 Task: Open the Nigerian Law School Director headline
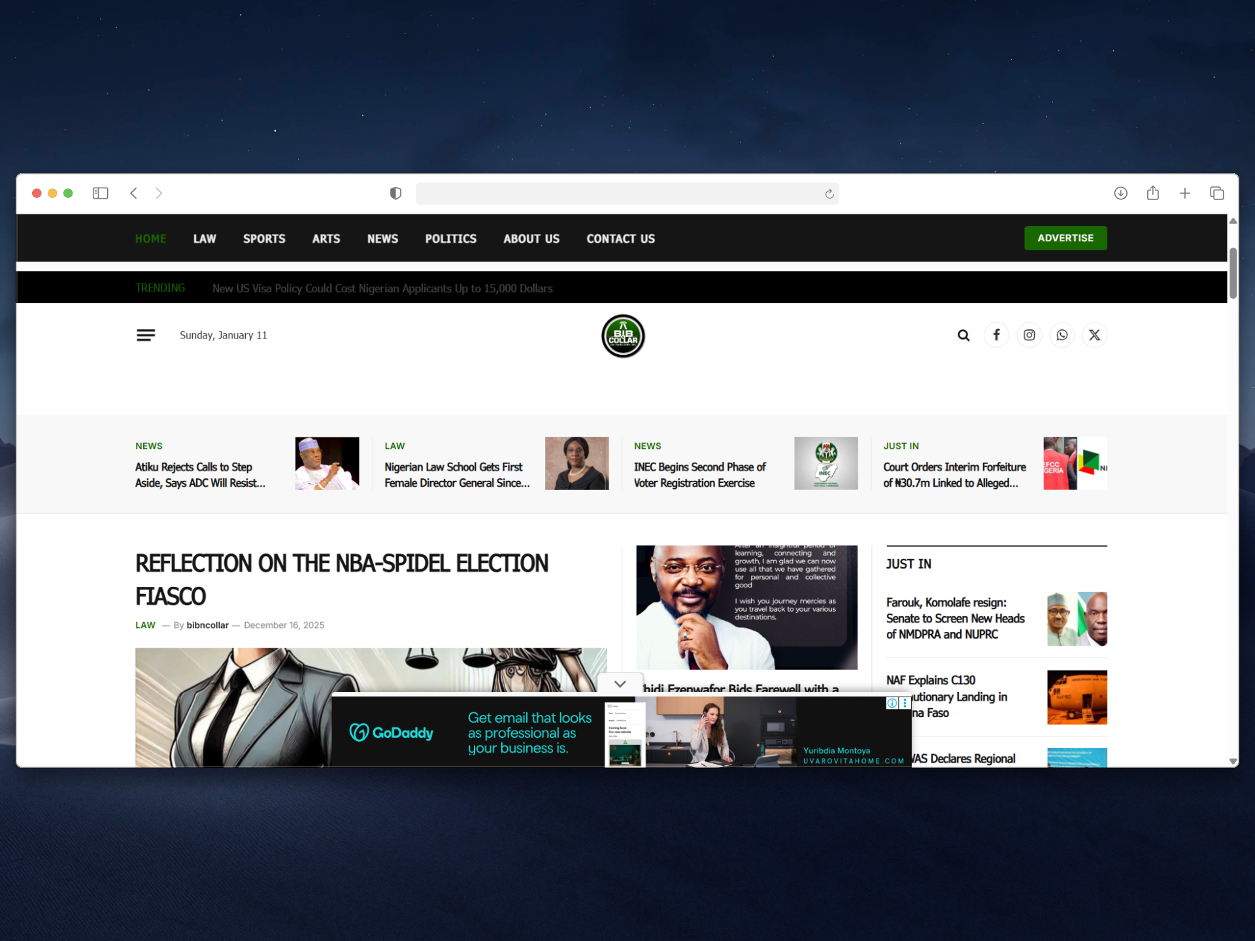(x=457, y=475)
